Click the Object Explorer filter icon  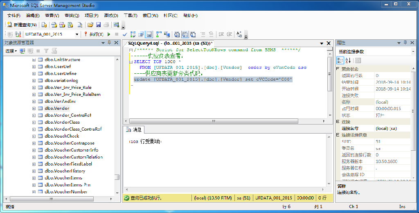(x=46, y=51)
